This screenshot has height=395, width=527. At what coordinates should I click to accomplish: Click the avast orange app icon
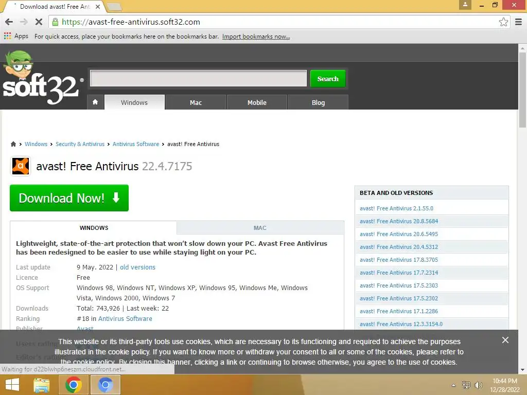[x=21, y=166]
